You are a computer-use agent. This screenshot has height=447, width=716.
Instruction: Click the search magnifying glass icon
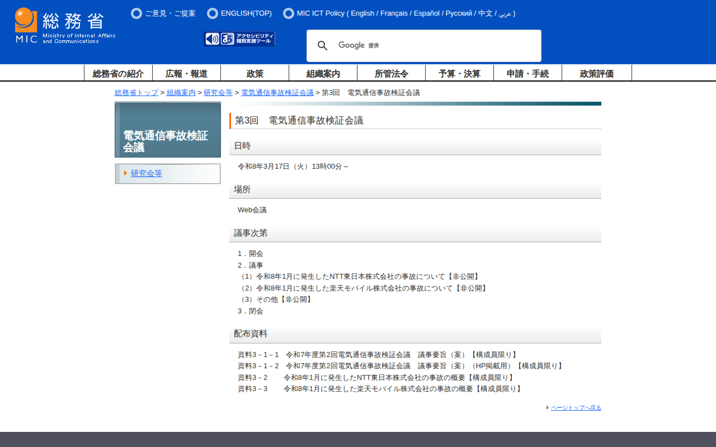323,46
